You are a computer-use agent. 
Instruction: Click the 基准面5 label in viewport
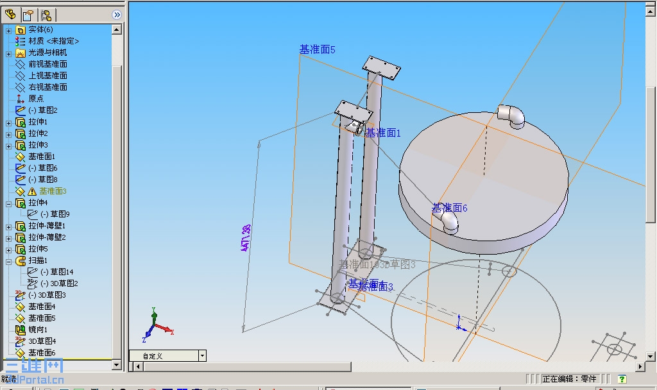[317, 49]
